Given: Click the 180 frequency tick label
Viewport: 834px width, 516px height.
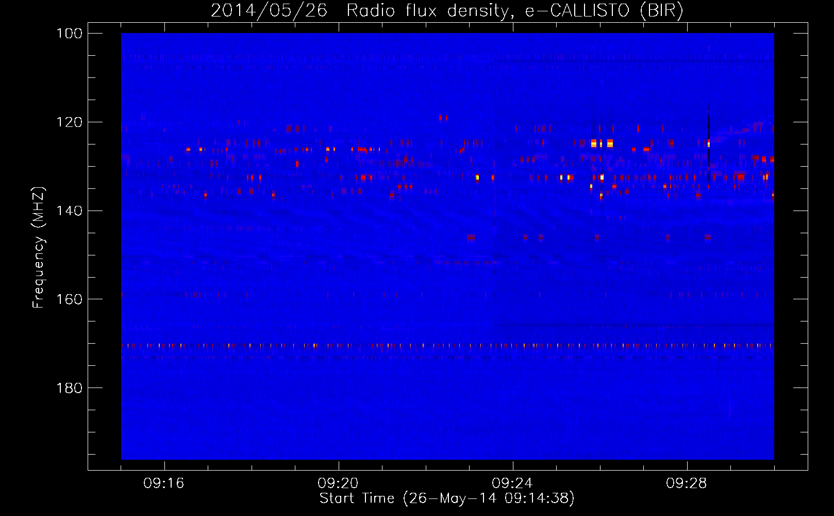Looking at the screenshot, I should [70, 388].
